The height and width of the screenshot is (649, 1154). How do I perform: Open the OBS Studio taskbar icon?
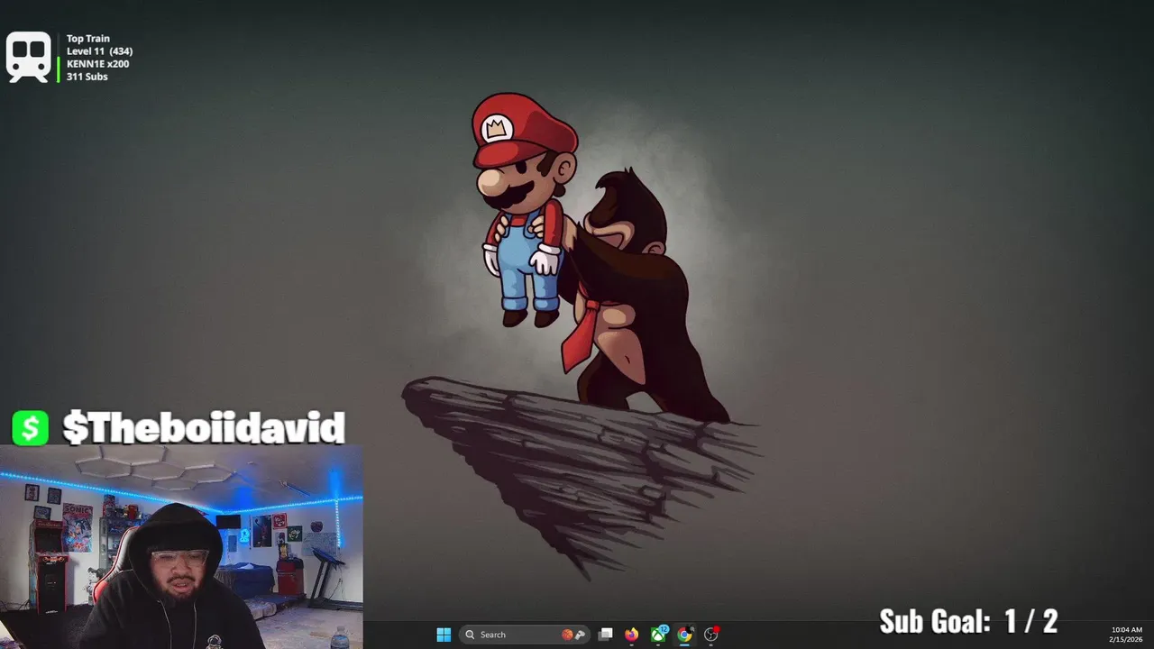coord(711,635)
